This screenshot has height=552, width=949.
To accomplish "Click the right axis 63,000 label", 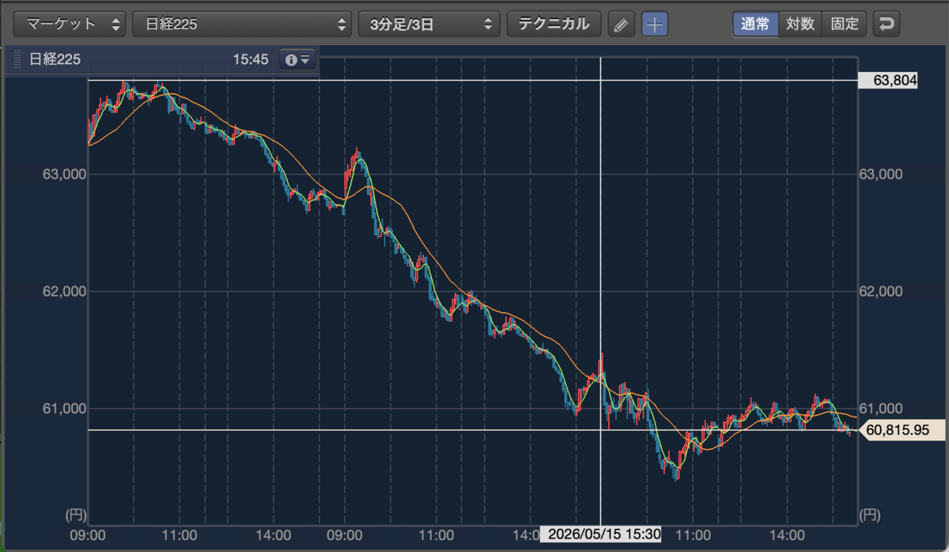I will pyautogui.click(x=880, y=173).
